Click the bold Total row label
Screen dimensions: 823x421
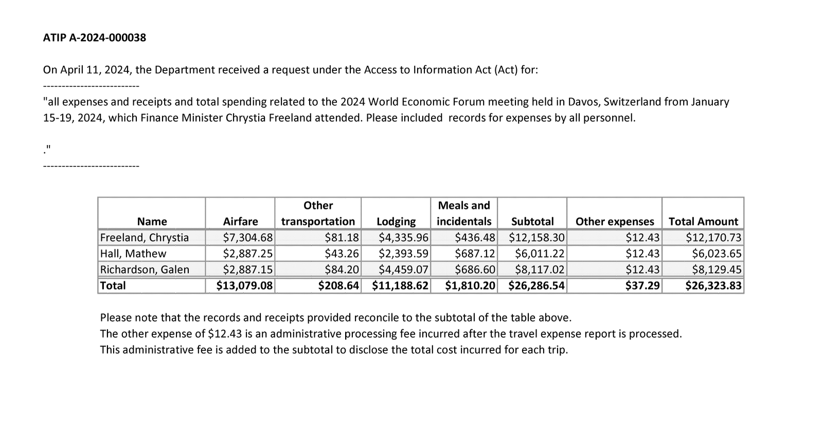pyautogui.click(x=113, y=285)
